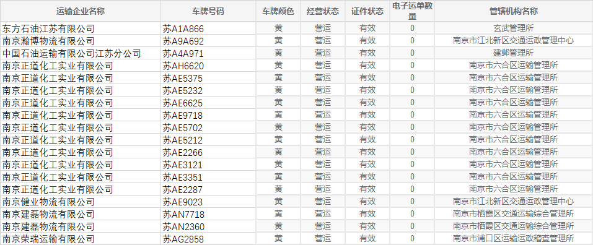This screenshot has width=593, height=245.
Task: Click the 管辖机构名称 column header
Action: pos(514,11)
